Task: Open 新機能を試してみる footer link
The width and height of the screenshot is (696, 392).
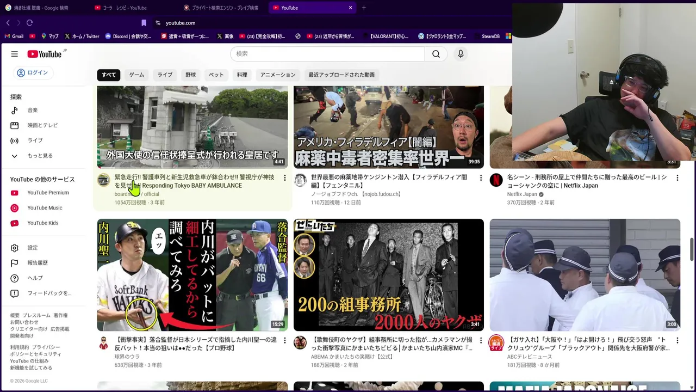Action: [x=31, y=368]
